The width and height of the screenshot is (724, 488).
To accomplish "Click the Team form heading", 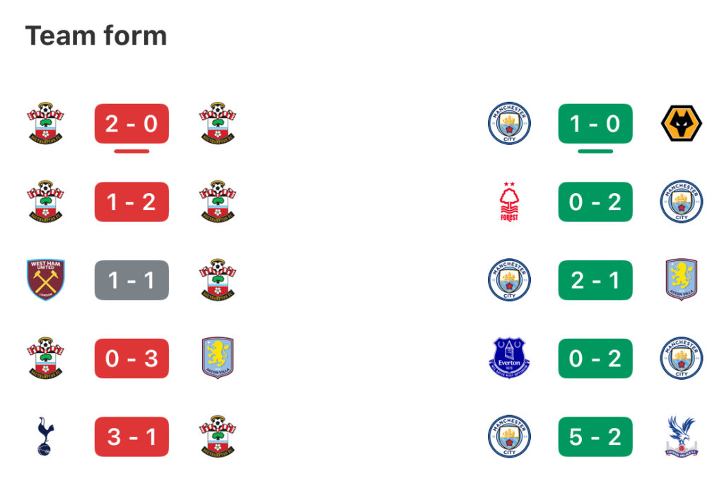I will click(96, 35).
